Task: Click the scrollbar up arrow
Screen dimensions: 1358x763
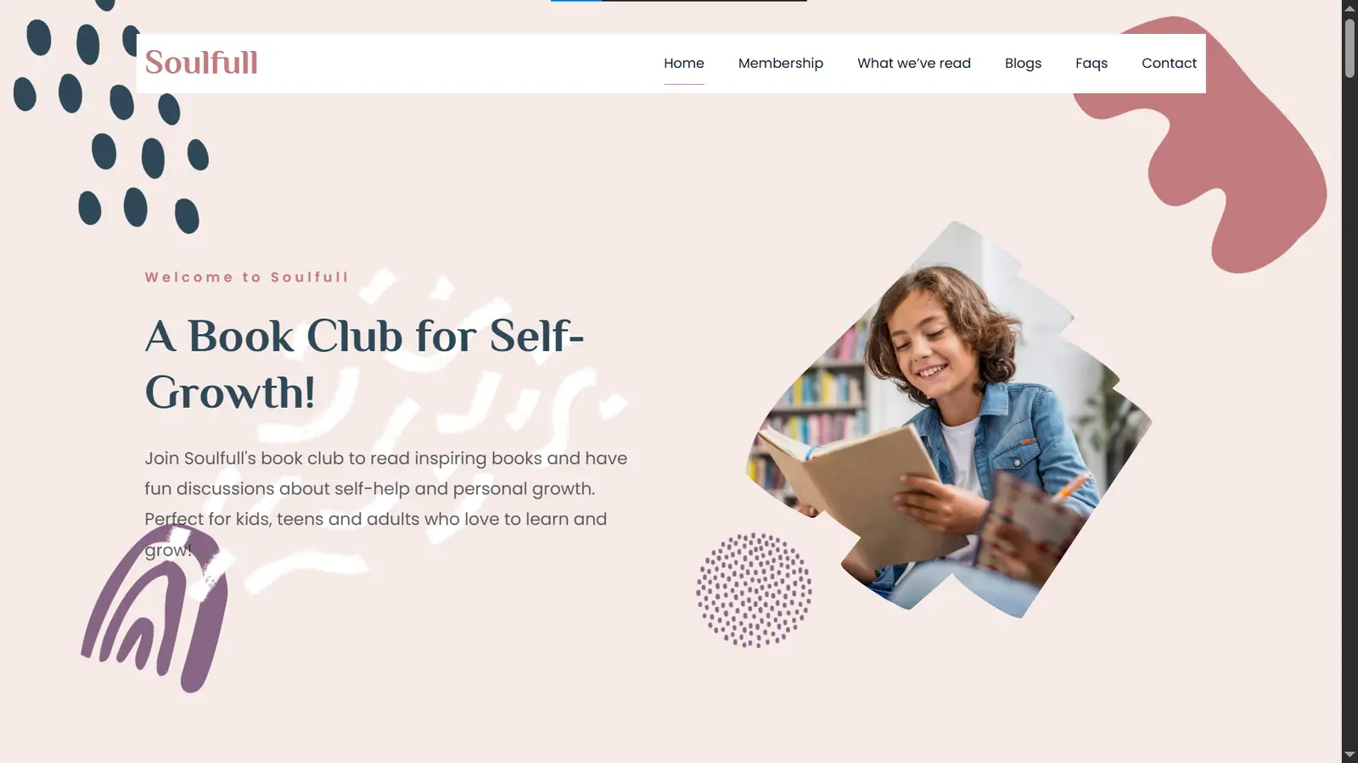Action: [x=1350, y=8]
